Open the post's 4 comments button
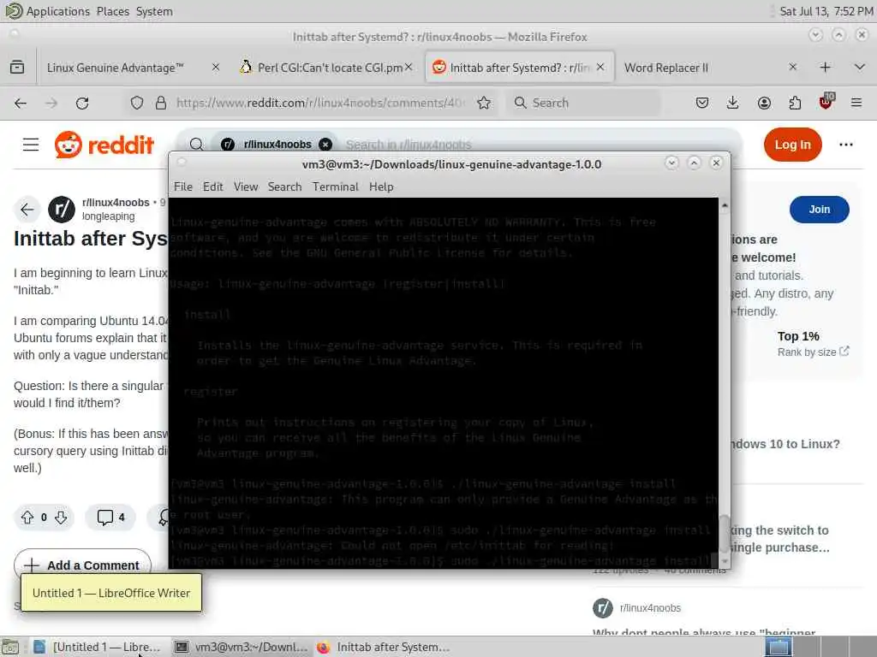Viewport: 877px width, 657px height. [x=110, y=518]
